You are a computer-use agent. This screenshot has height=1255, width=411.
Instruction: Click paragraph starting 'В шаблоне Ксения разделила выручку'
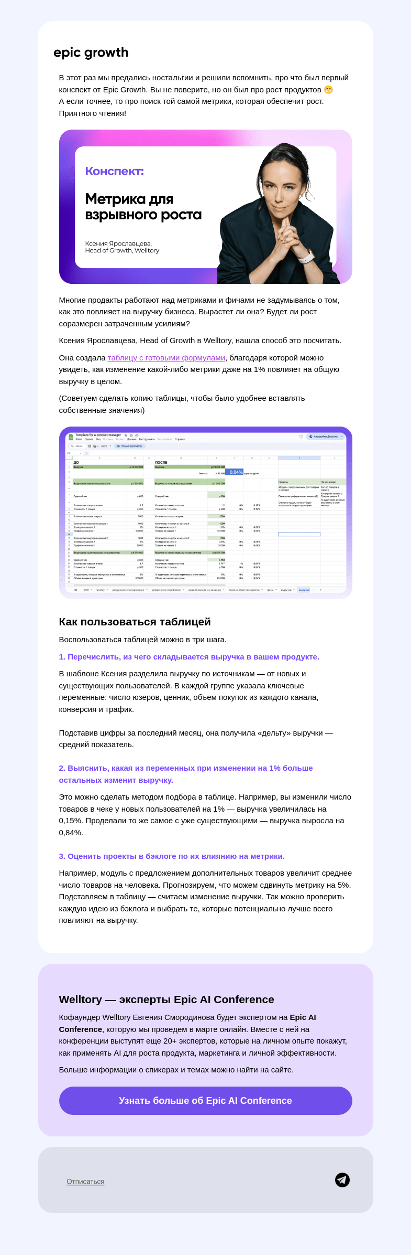tap(188, 692)
